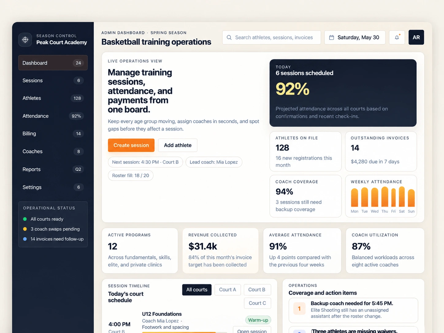Filter the schedule by Court B
This screenshot has height=333, width=444.
[257, 290]
